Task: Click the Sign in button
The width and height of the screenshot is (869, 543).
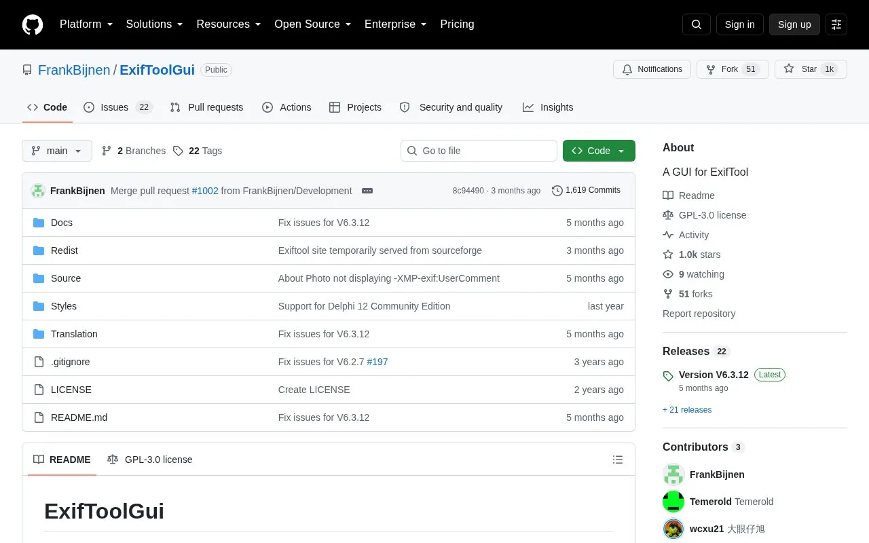Action: click(739, 24)
